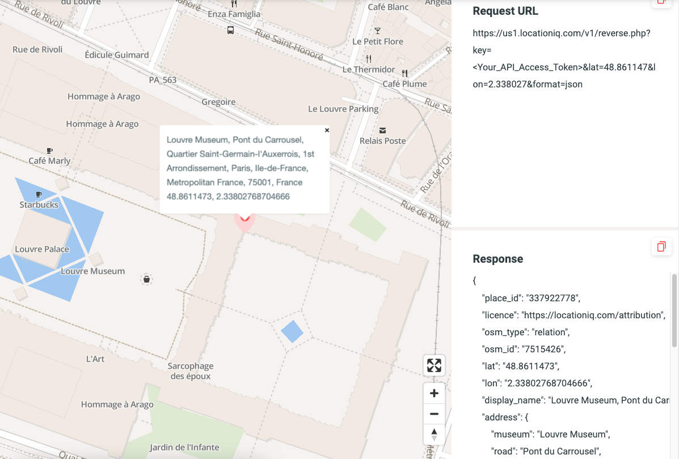Screen dimensions: 679x459
Task: Click the Café Blanc label
Action: tap(388, 7)
